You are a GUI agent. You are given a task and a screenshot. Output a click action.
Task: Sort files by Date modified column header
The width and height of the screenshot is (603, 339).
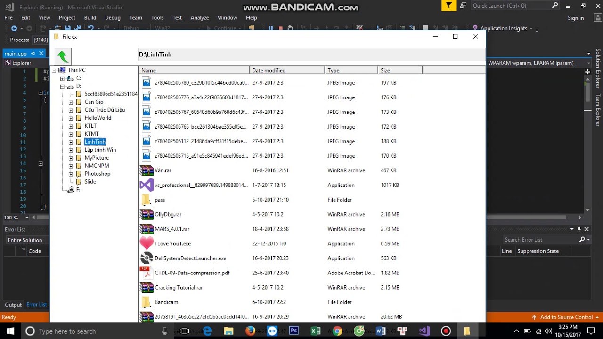(x=287, y=70)
